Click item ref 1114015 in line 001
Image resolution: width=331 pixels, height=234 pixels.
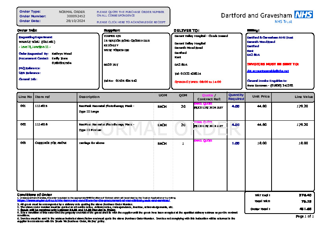41,106
